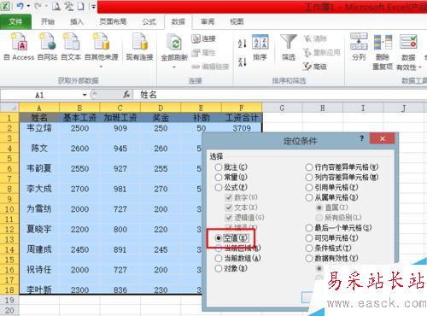Click the undo icon in quick access toolbar
The width and height of the screenshot is (427, 316).
click(20, 6)
